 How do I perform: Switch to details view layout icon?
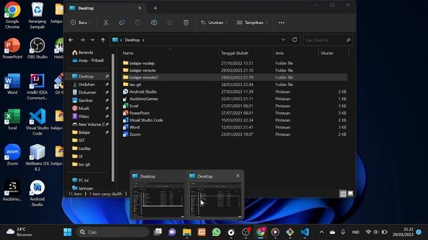click(343, 193)
